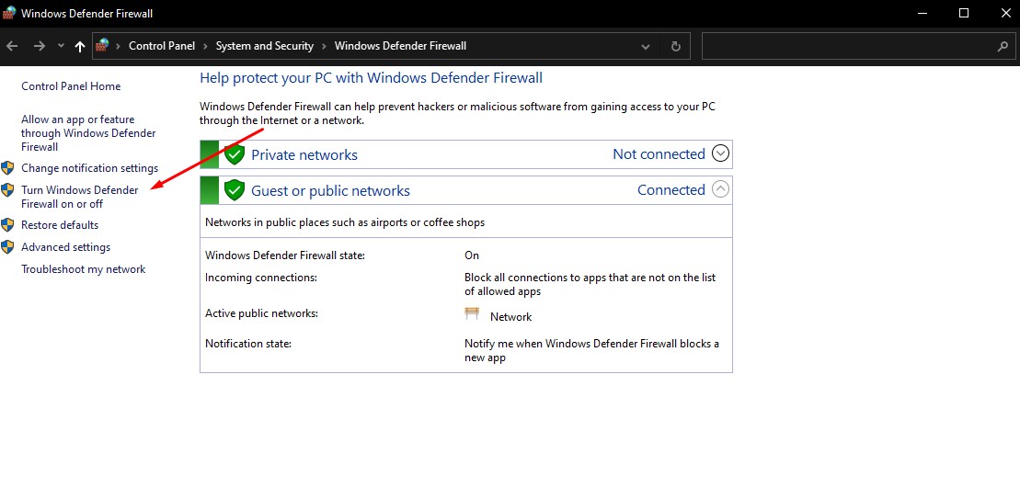Click 'Block all connections to apps' text

click(590, 285)
